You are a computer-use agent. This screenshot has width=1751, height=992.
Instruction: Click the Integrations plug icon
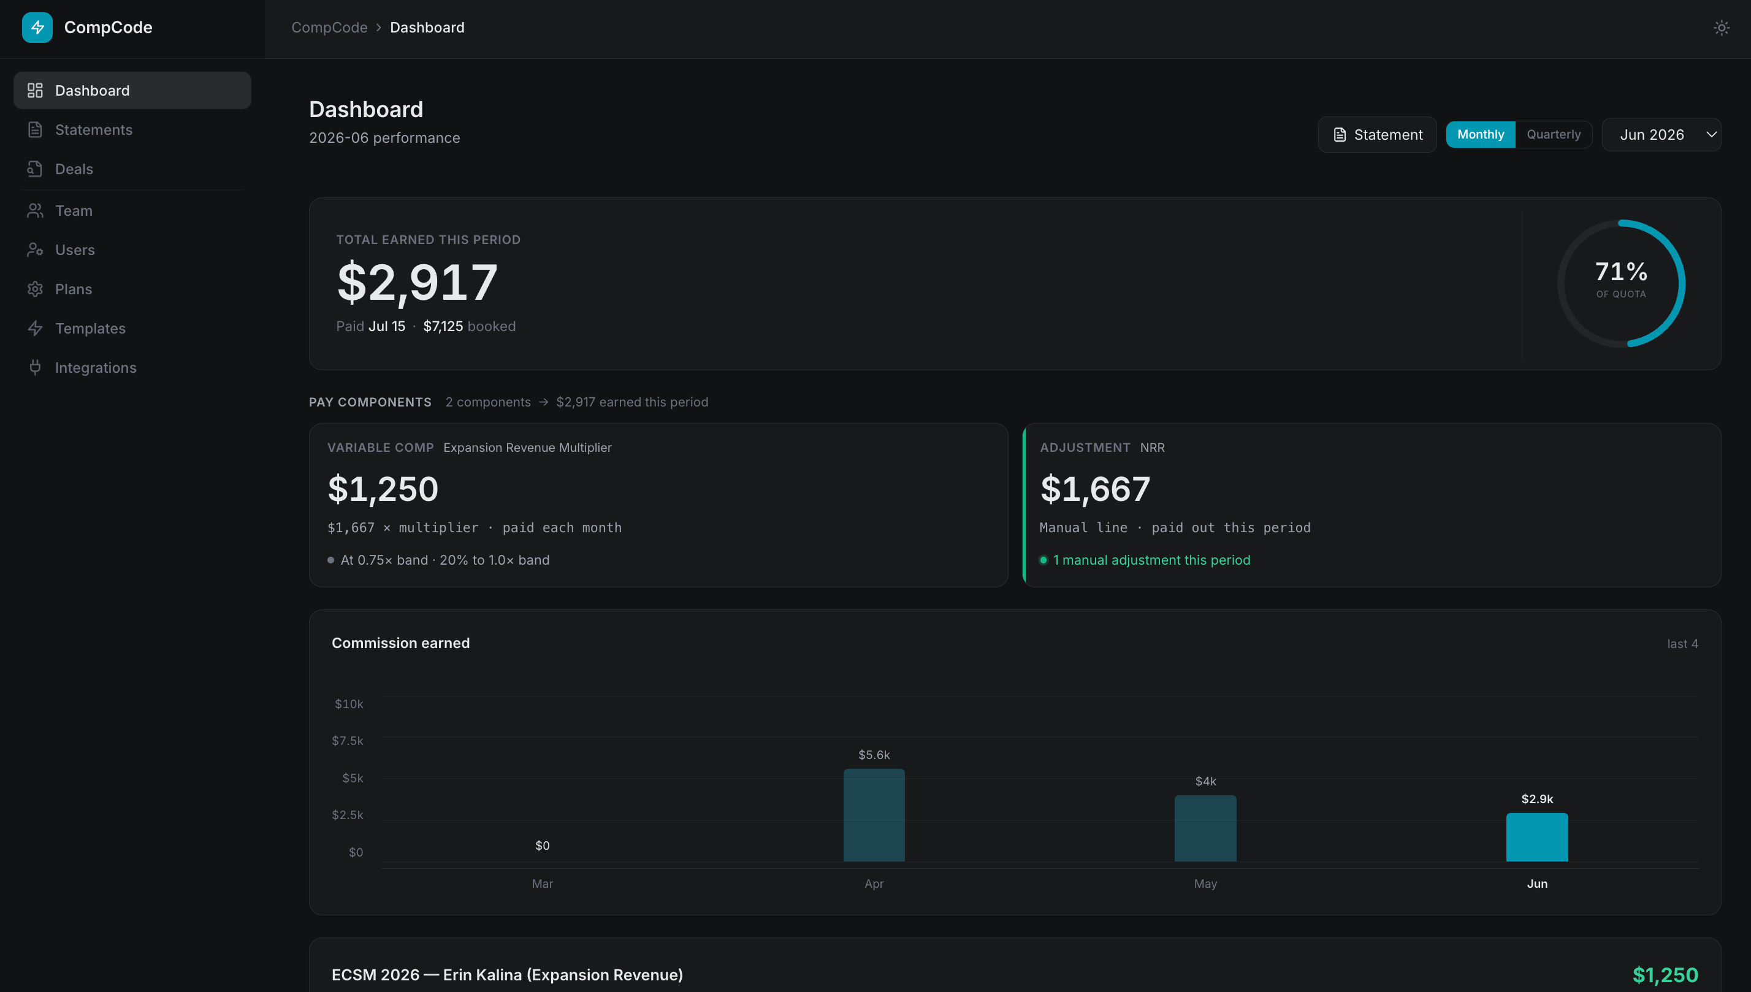point(35,367)
